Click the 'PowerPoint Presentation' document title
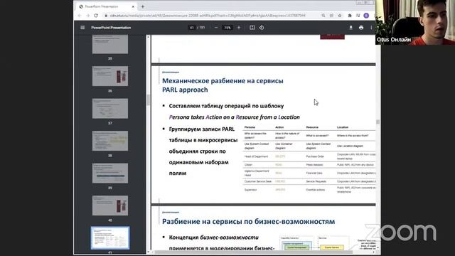Viewport: 455px width, 256px height. [111, 28]
